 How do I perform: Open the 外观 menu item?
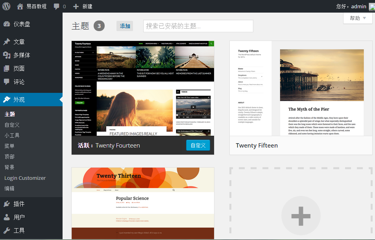[x=31, y=100]
